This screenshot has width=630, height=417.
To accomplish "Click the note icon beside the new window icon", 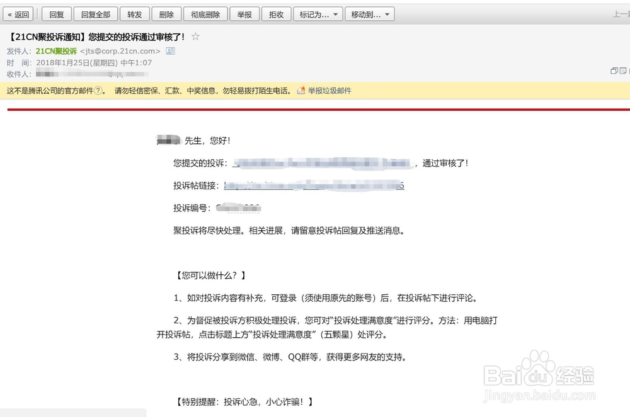I will (623, 70).
